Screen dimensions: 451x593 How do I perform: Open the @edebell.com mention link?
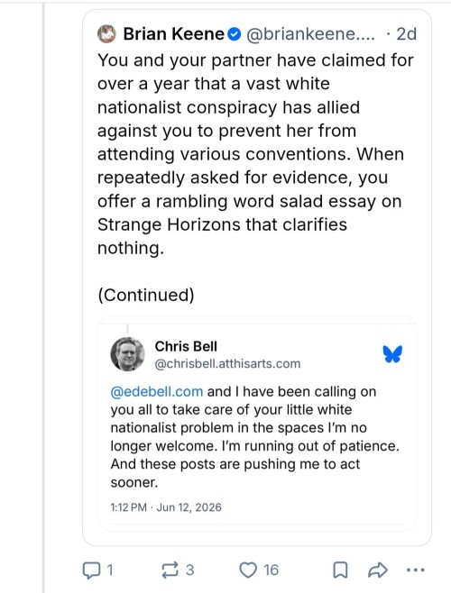pyautogui.click(x=157, y=391)
